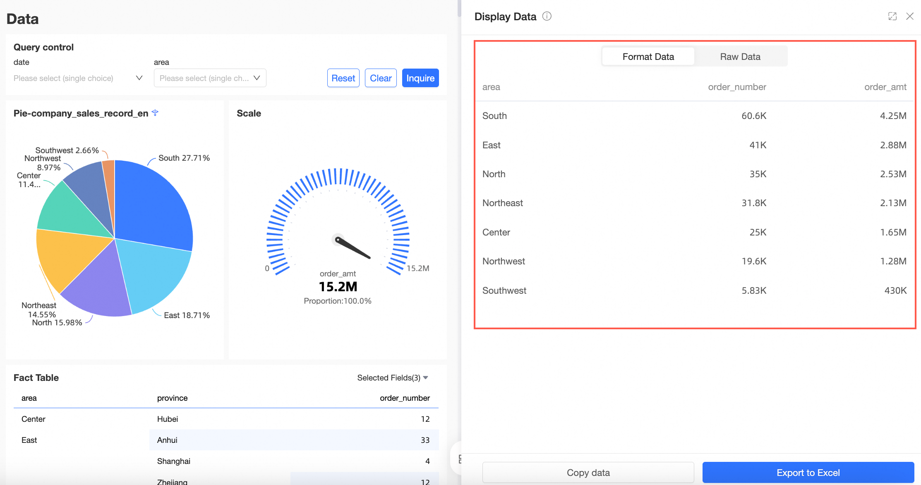Select the Center row in Display Data table
This screenshot has width=921, height=485.
point(694,232)
